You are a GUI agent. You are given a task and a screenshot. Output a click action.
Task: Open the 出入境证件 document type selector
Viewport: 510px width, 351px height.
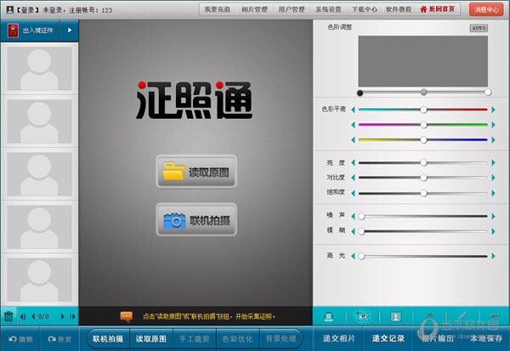click(x=30, y=31)
